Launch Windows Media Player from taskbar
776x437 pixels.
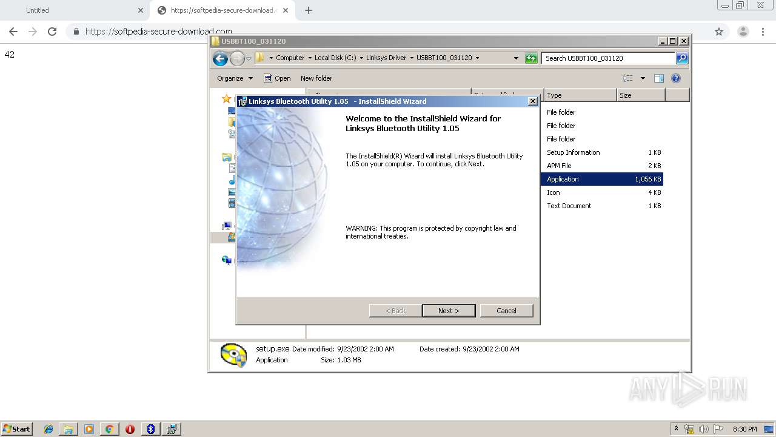(89, 429)
